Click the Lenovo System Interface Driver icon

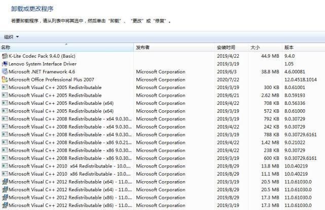coord(5,64)
